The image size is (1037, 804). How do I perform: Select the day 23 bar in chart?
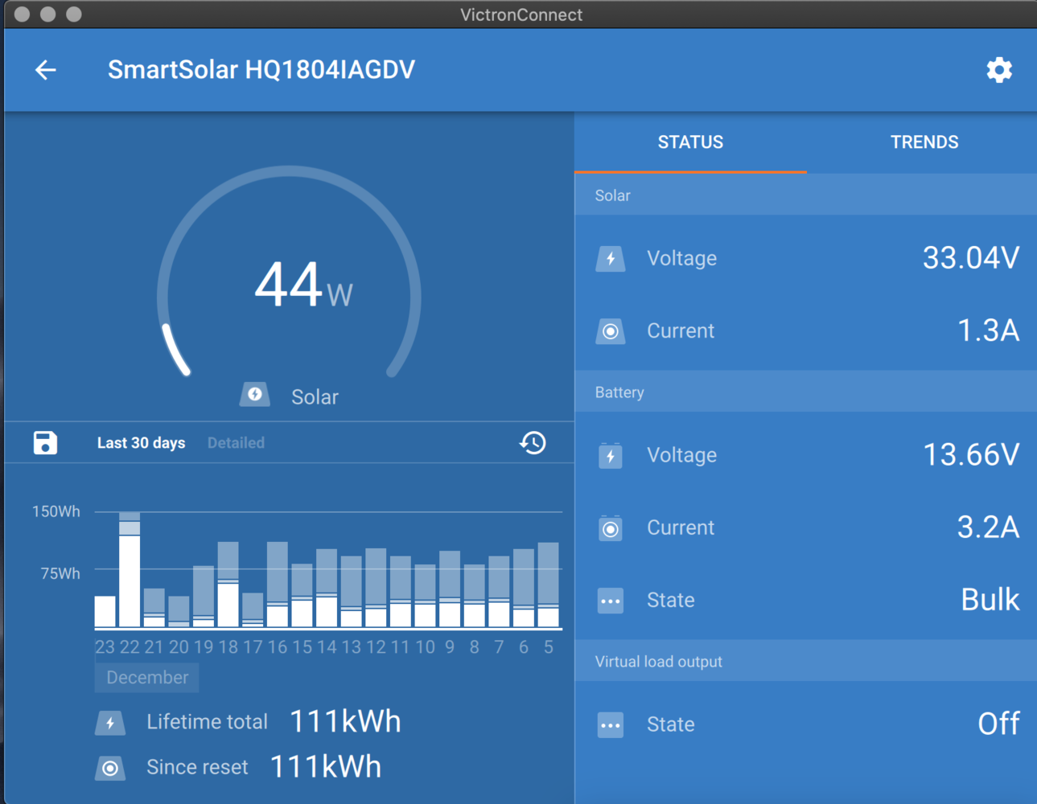105,611
